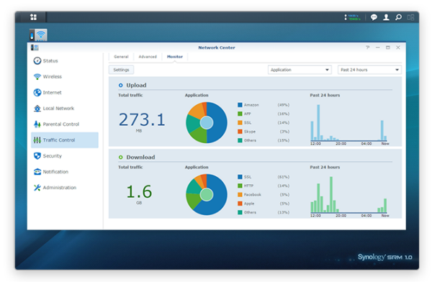Screen dimensions: 432x282
Task: Click the Upload section heading
Action: (136, 86)
